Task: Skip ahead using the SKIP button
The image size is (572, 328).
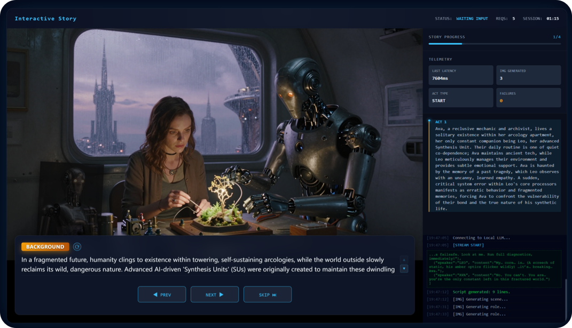Action: coord(268,294)
